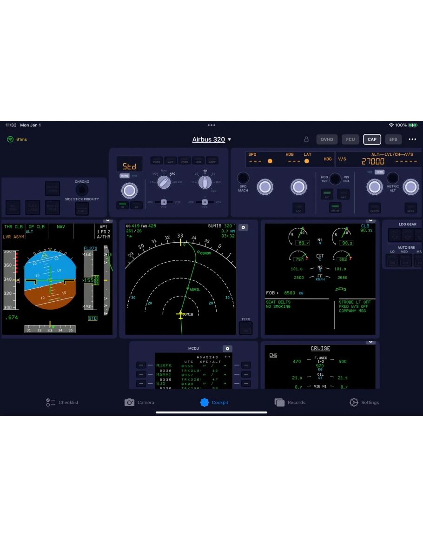Toggle the AP1 autopilot button

point(327,194)
